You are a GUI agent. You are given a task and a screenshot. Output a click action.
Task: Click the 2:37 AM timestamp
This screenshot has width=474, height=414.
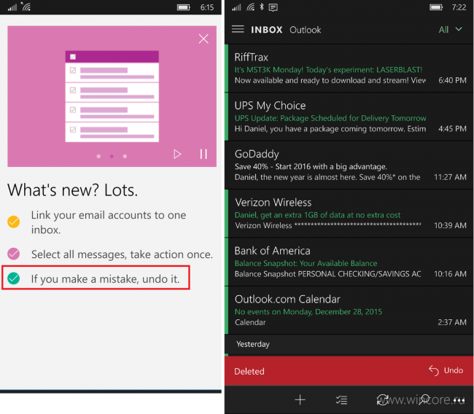coord(452,322)
